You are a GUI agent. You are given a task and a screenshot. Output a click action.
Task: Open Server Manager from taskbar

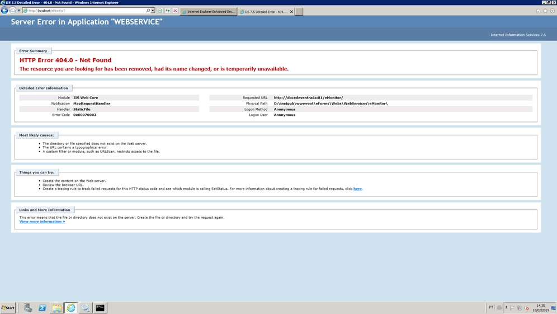tap(27, 308)
